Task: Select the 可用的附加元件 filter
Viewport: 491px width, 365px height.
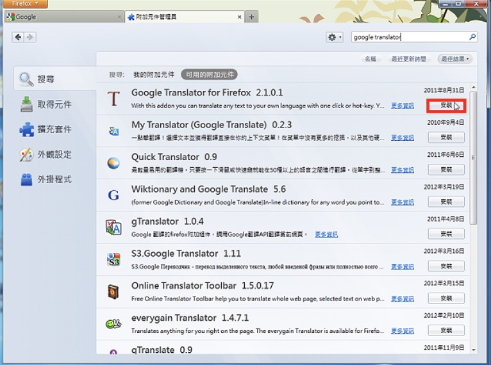Action: 210,75
